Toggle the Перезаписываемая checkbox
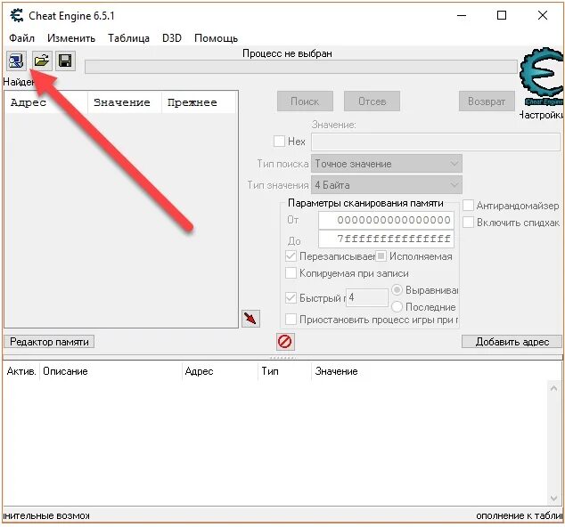 [291, 256]
